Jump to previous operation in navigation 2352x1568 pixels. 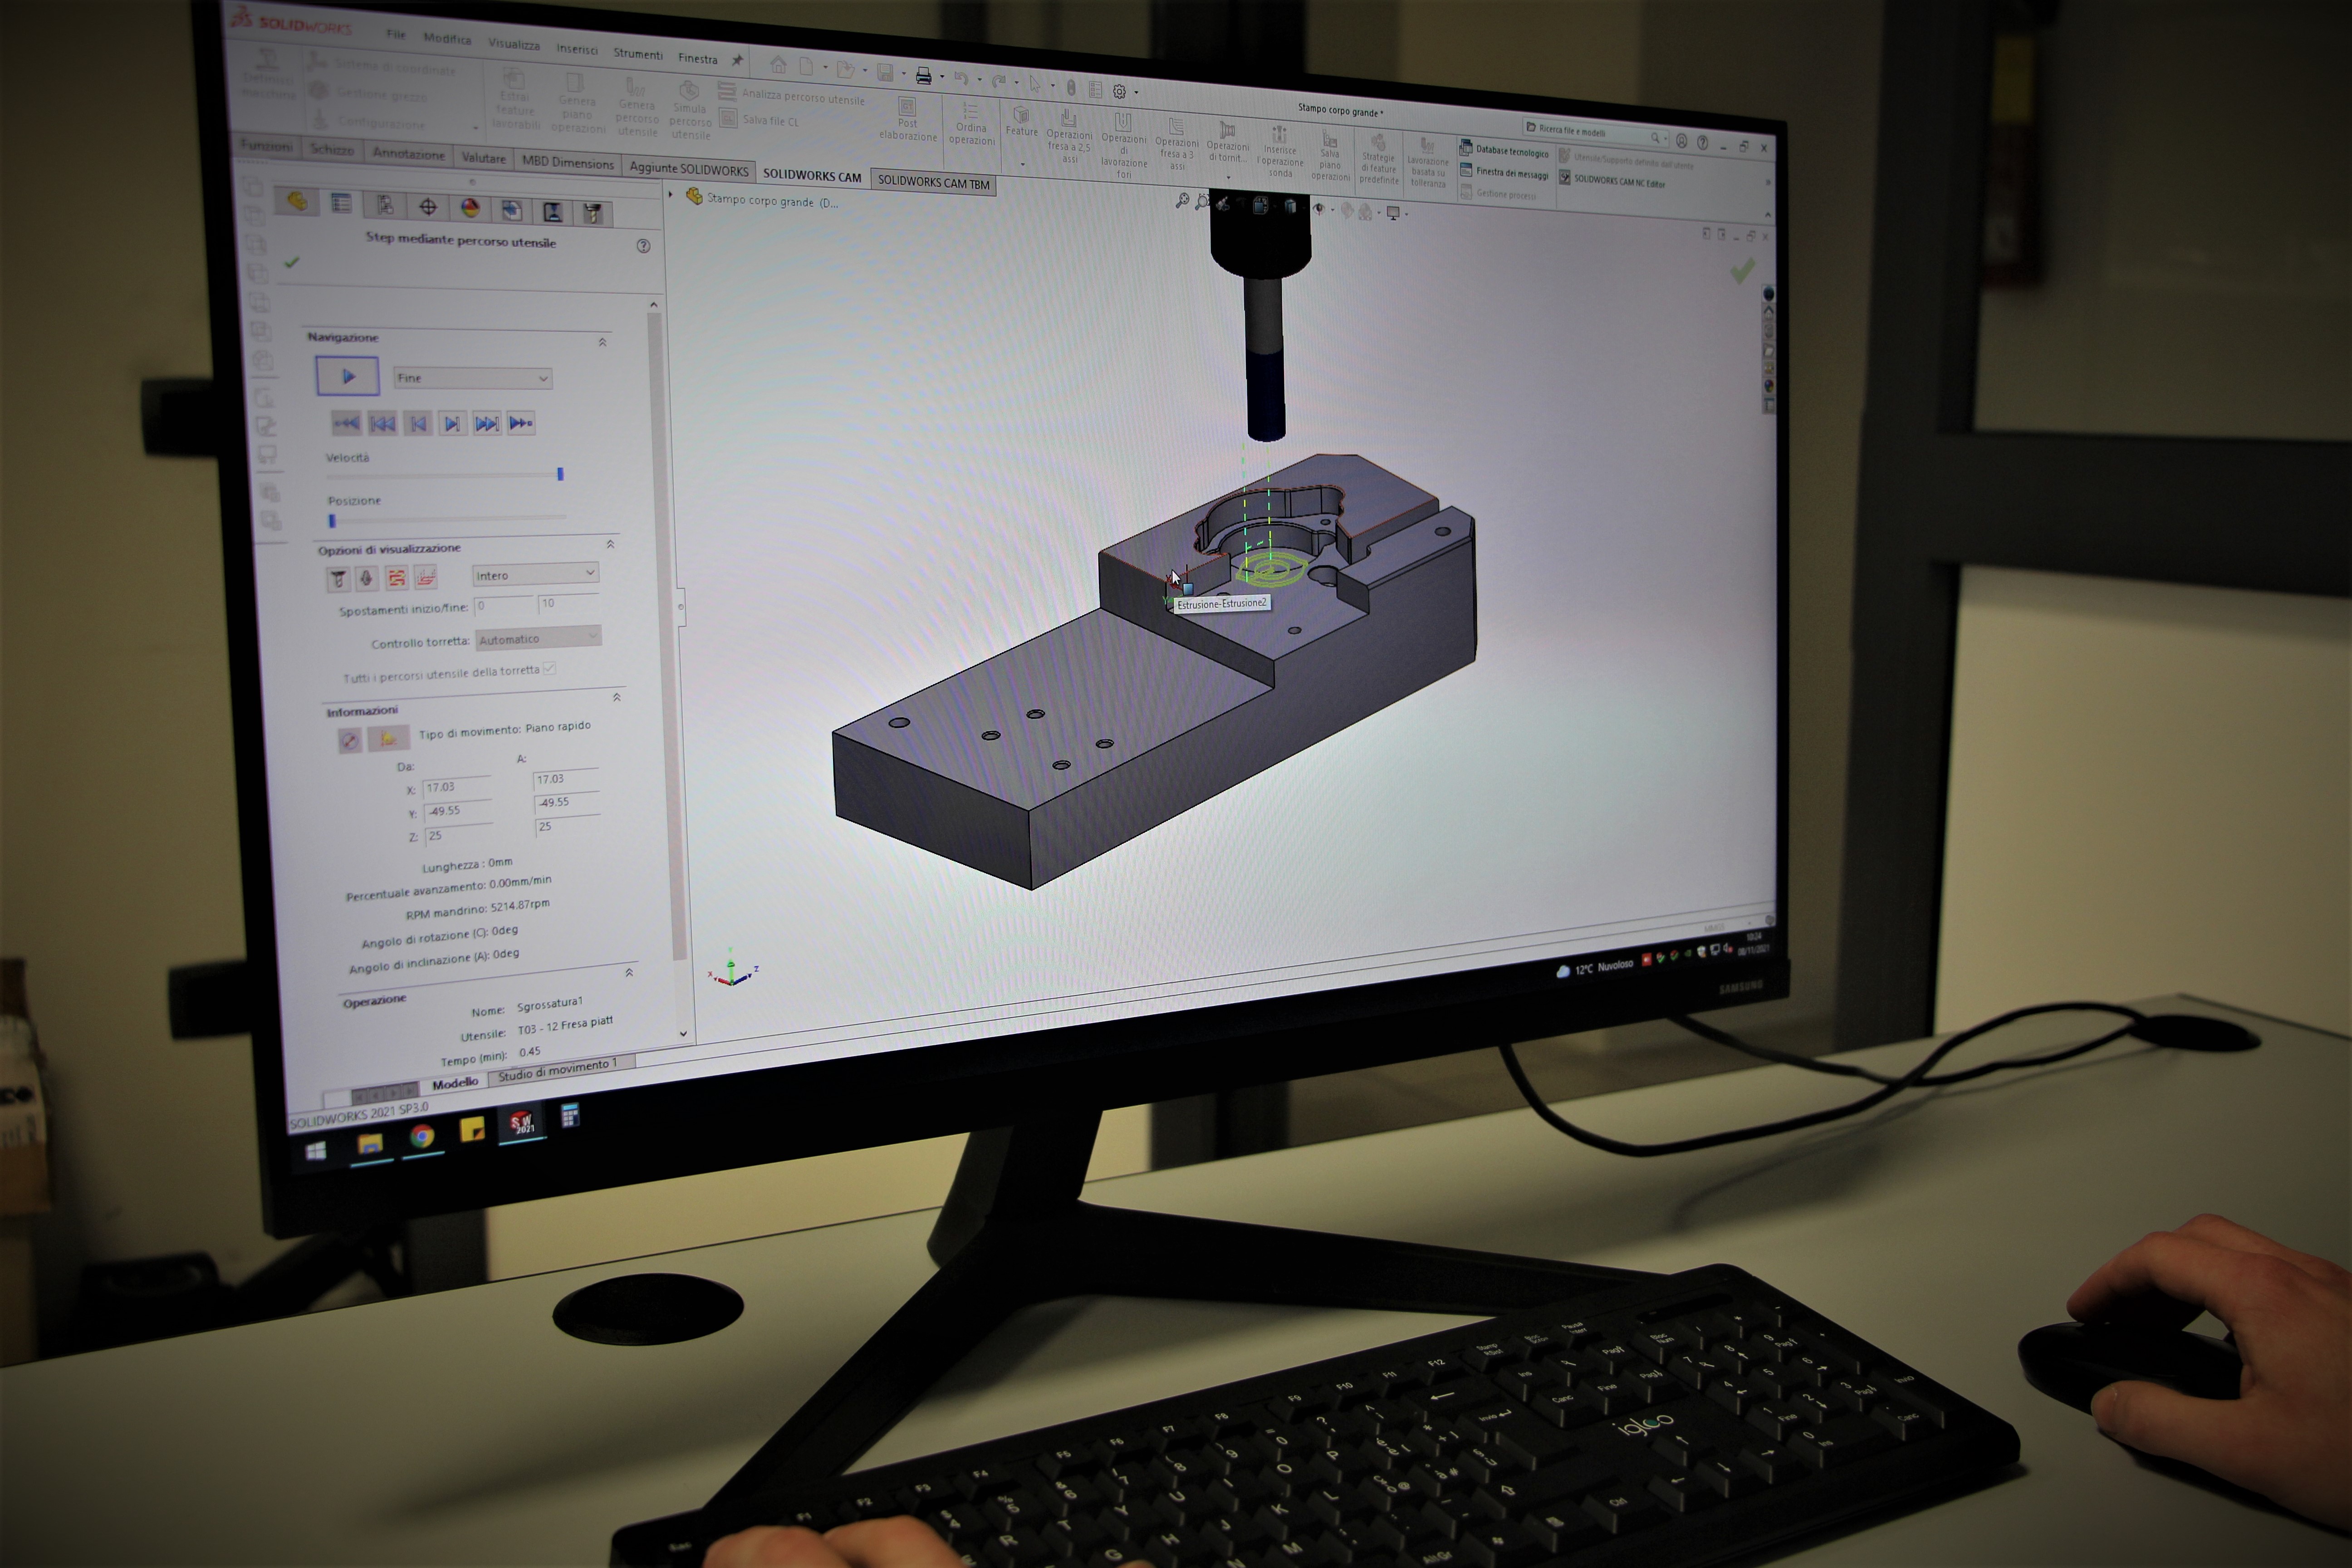(382, 423)
